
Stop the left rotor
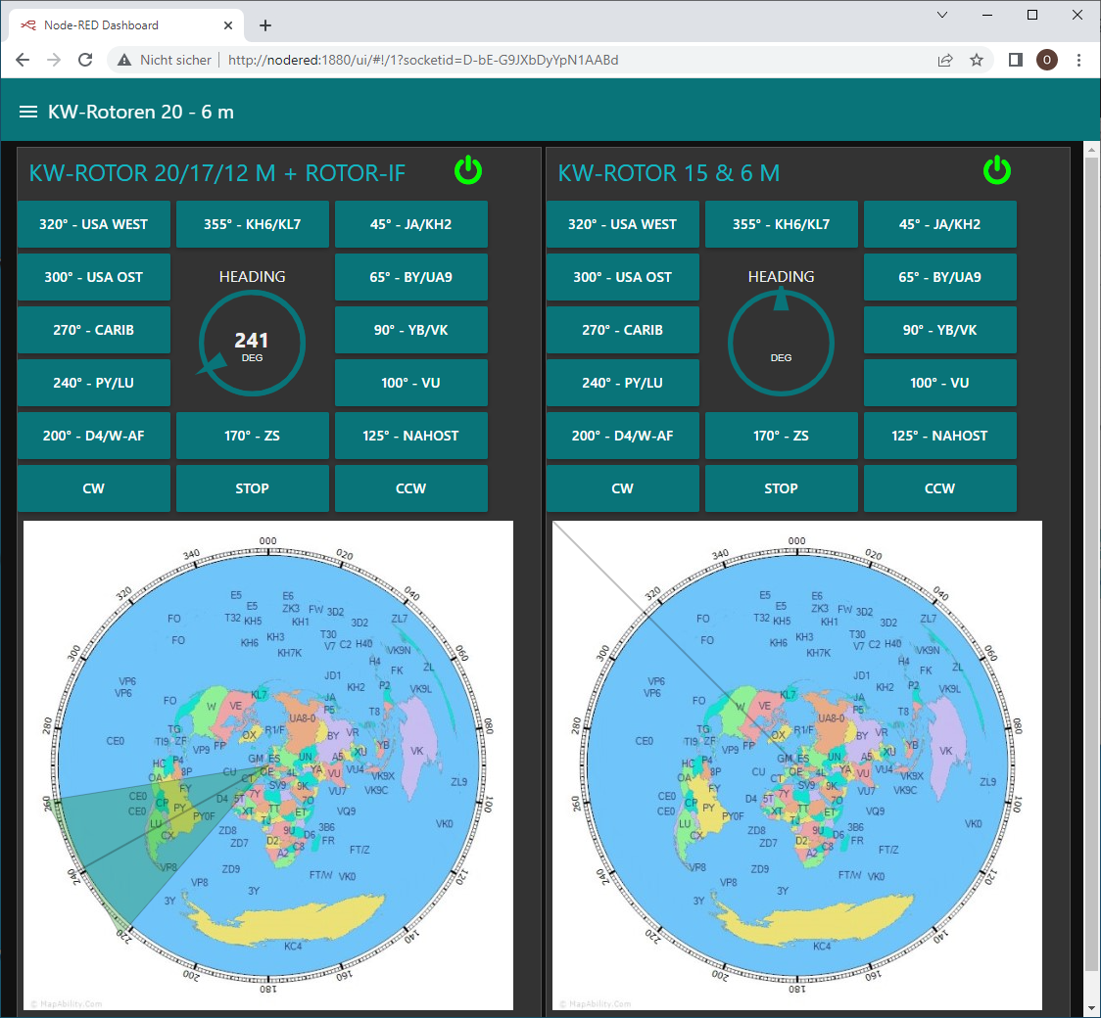click(252, 488)
